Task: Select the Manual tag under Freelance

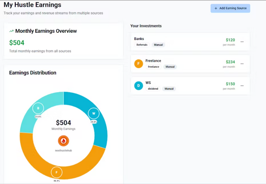Action: [x=170, y=67]
